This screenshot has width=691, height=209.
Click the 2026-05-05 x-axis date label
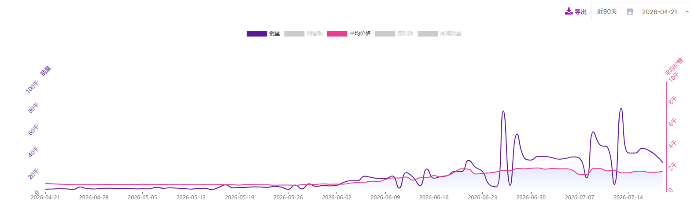(142, 198)
